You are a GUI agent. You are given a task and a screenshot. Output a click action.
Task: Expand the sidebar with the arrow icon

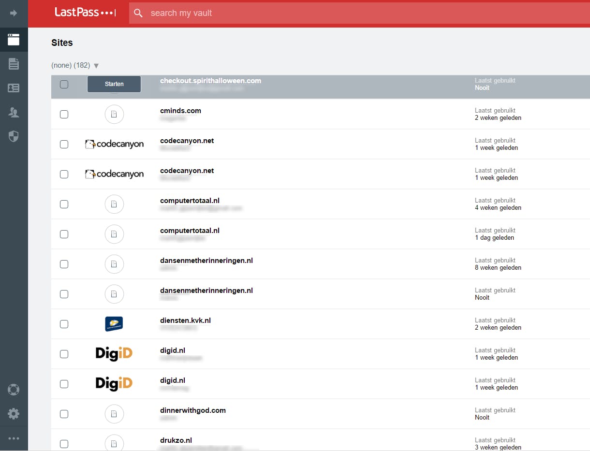pos(14,13)
